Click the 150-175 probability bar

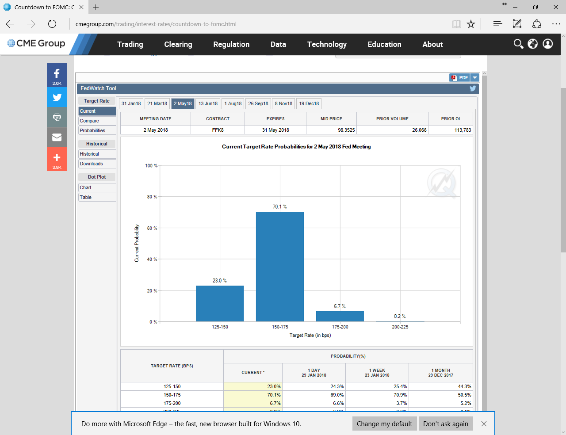280,266
